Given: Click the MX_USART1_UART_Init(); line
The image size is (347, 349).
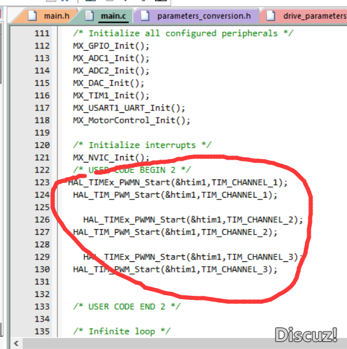Looking at the screenshot, I should [x=129, y=108].
